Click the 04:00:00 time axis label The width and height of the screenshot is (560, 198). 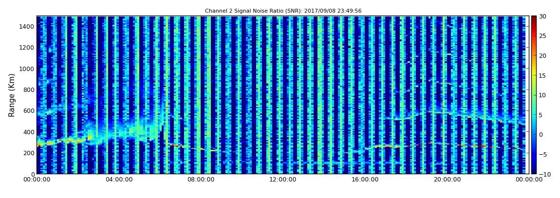click(119, 180)
